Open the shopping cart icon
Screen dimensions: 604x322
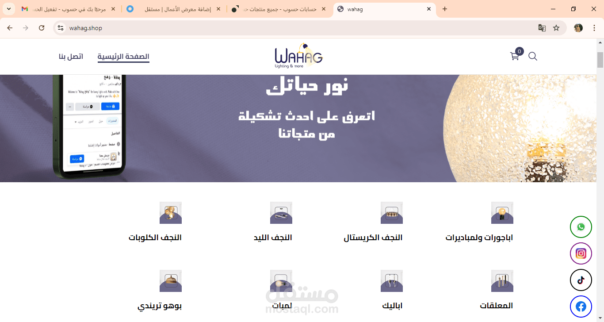click(x=515, y=56)
